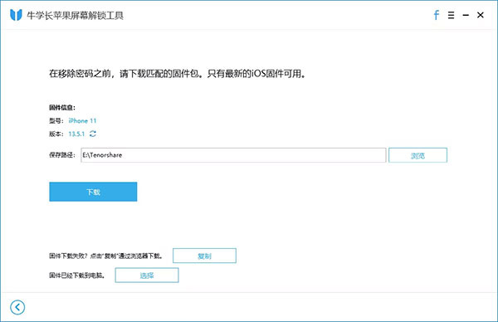Click the firmware download failed hint text
Image resolution: width=498 pixels, height=322 pixels.
click(106, 256)
